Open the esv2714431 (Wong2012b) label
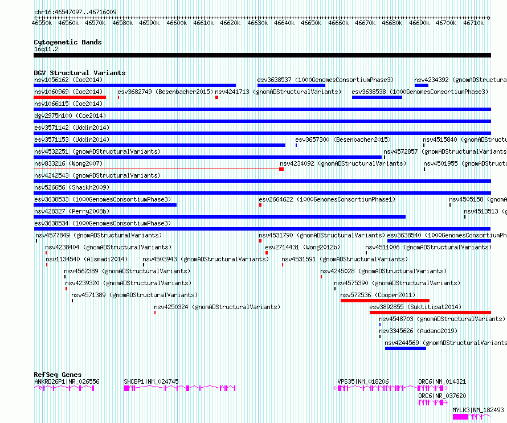The height and width of the screenshot is (423, 507). pyautogui.click(x=302, y=247)
